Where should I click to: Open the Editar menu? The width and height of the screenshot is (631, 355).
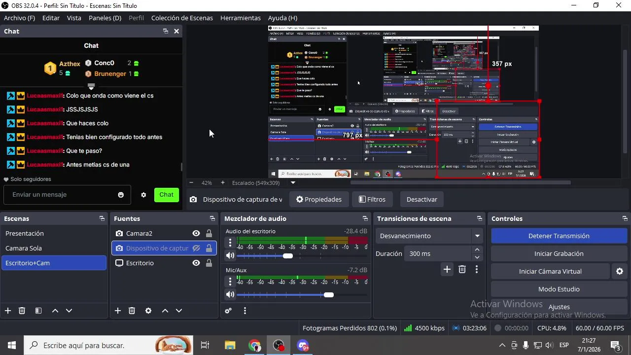pyautogui.click(x=51, y=18)
